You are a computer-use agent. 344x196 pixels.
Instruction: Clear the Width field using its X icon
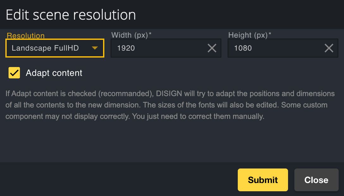pyautogui.click(x=212, y=48)
